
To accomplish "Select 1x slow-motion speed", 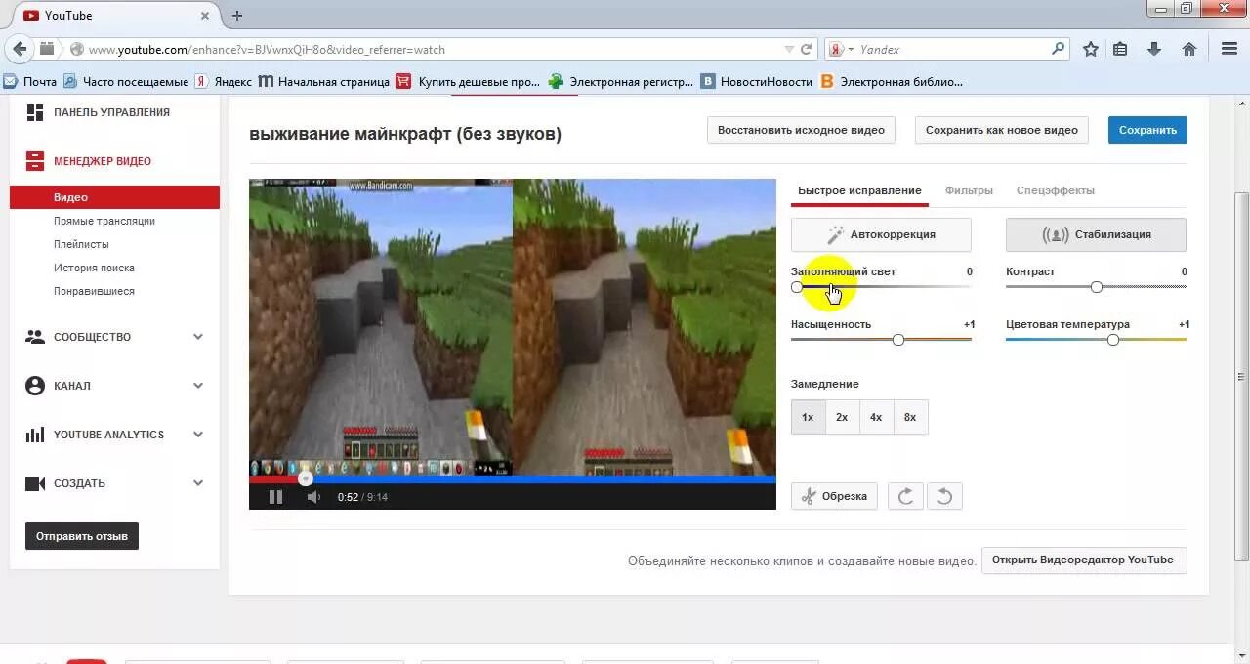I will (808, 417).
